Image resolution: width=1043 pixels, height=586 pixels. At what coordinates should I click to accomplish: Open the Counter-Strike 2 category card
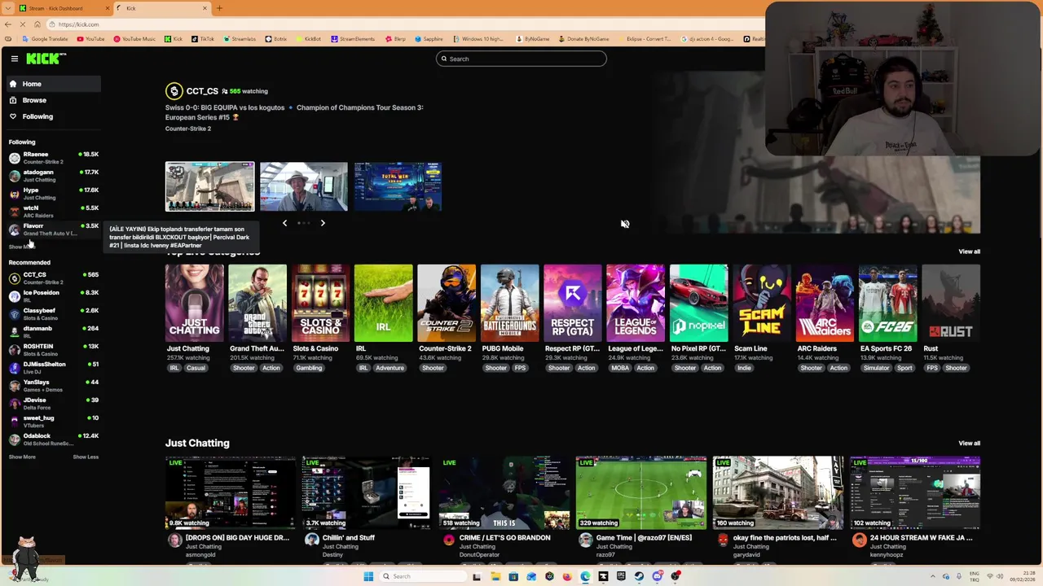pos(447,303)
